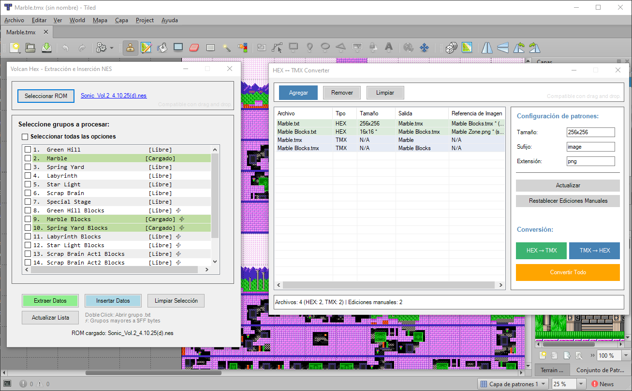Select the Terrain Brush tool

[x=146, y=47]
